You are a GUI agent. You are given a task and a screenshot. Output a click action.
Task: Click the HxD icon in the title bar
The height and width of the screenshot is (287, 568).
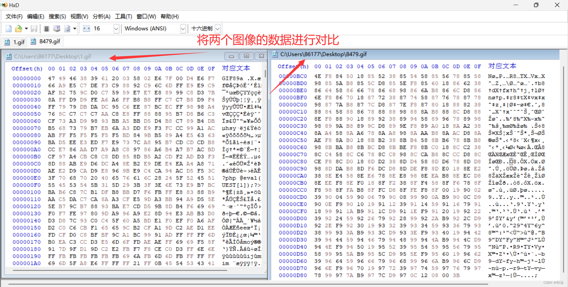[4, 5]
